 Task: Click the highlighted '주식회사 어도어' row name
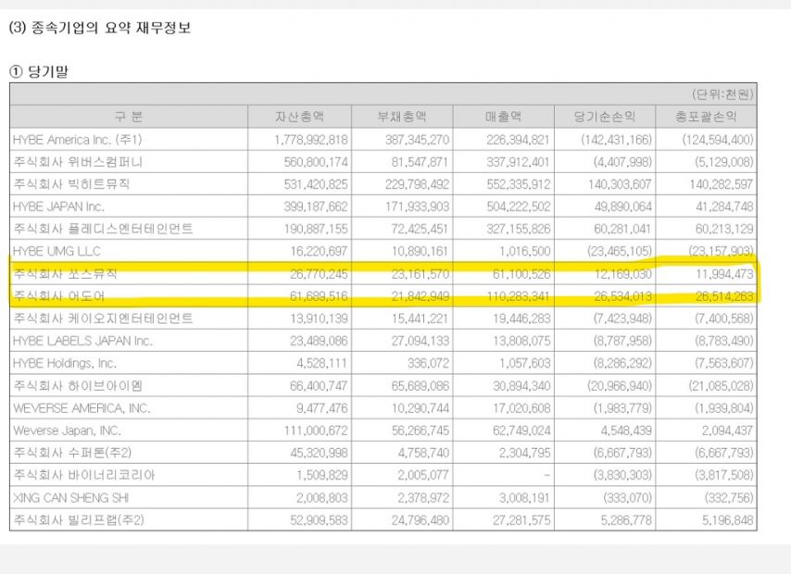coord(58,295)
